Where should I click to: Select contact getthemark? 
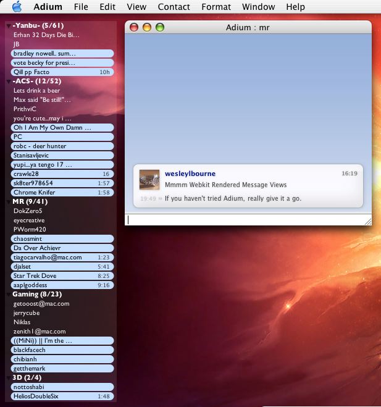pyautogui.click(x=62, y=369)
